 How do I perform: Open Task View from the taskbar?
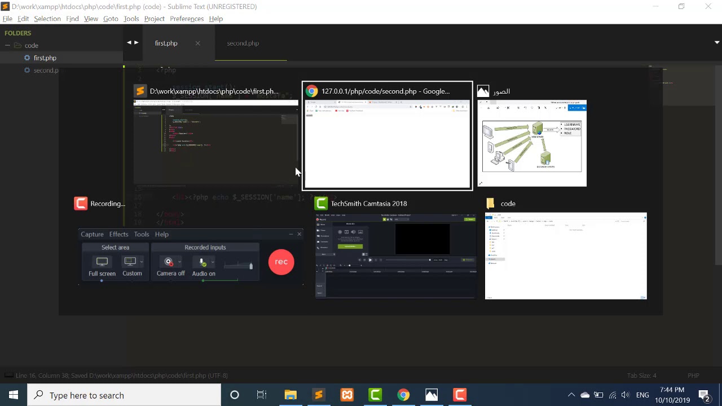coord(262,395)
